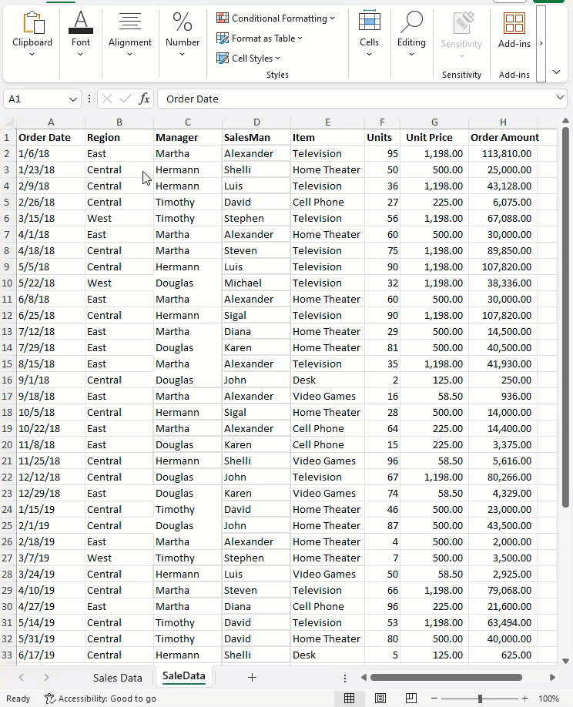Collapse ribbon using the chevron button

(556, 72)
